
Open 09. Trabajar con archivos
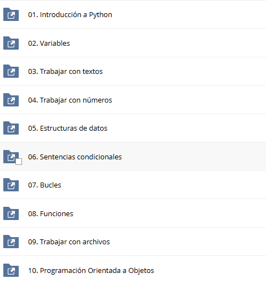point(69,242)
